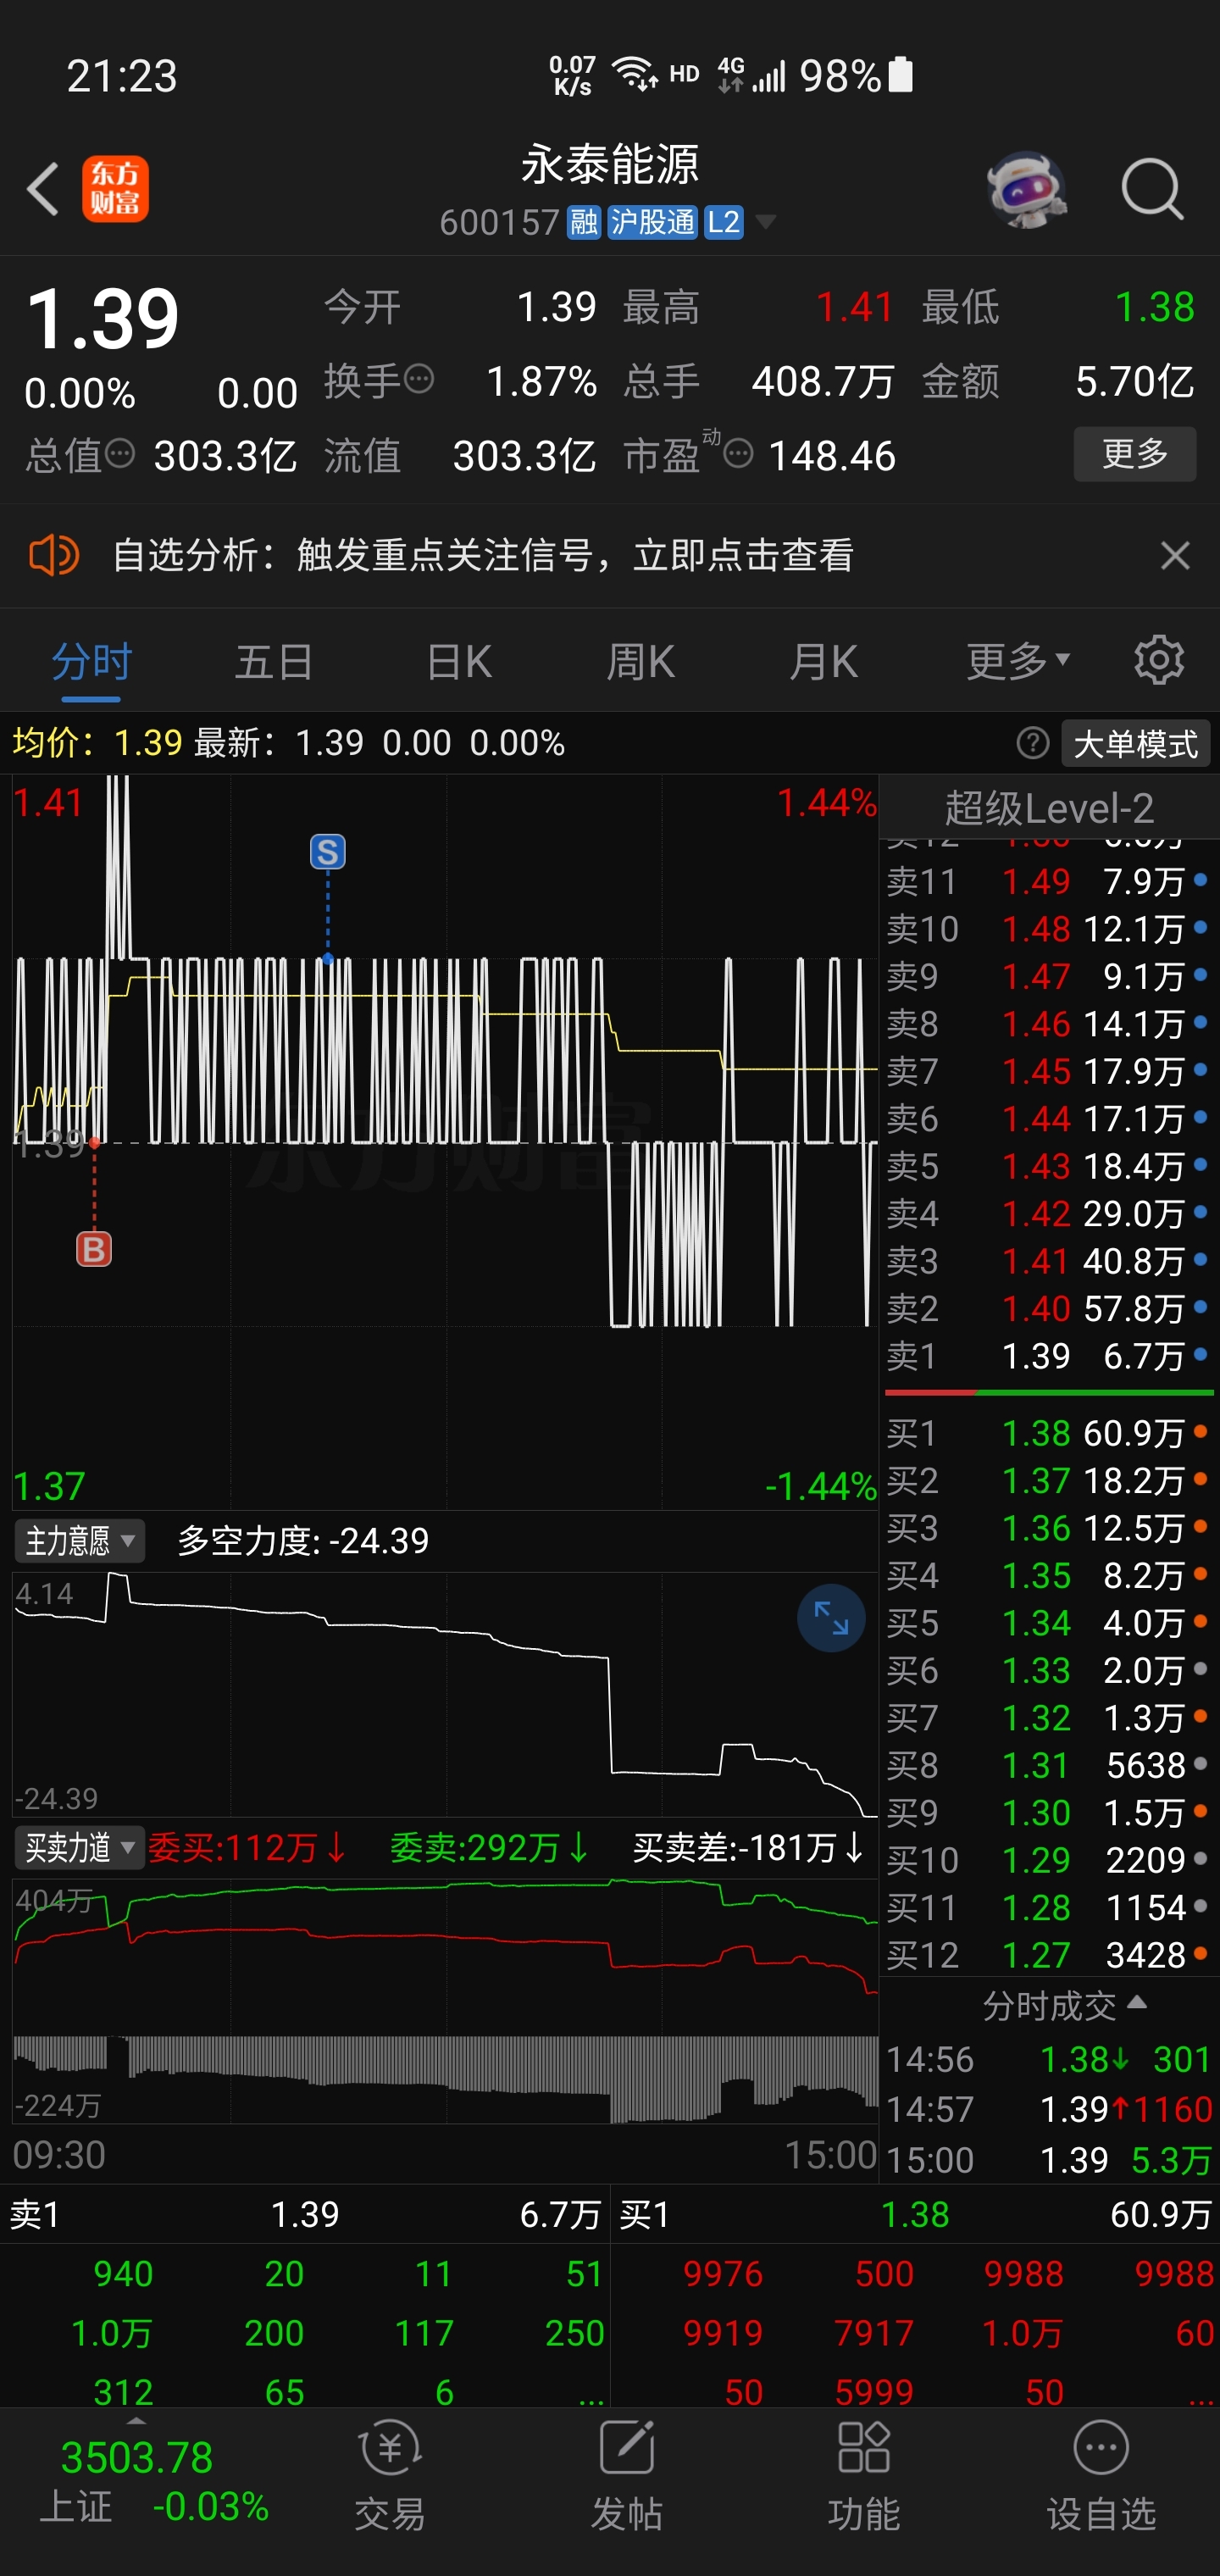Tap 卖5 row at 1.43

1048,1166
